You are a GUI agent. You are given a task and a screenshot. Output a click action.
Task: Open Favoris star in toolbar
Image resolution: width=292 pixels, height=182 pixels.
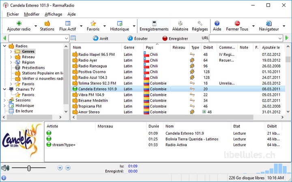pos(93,23)
